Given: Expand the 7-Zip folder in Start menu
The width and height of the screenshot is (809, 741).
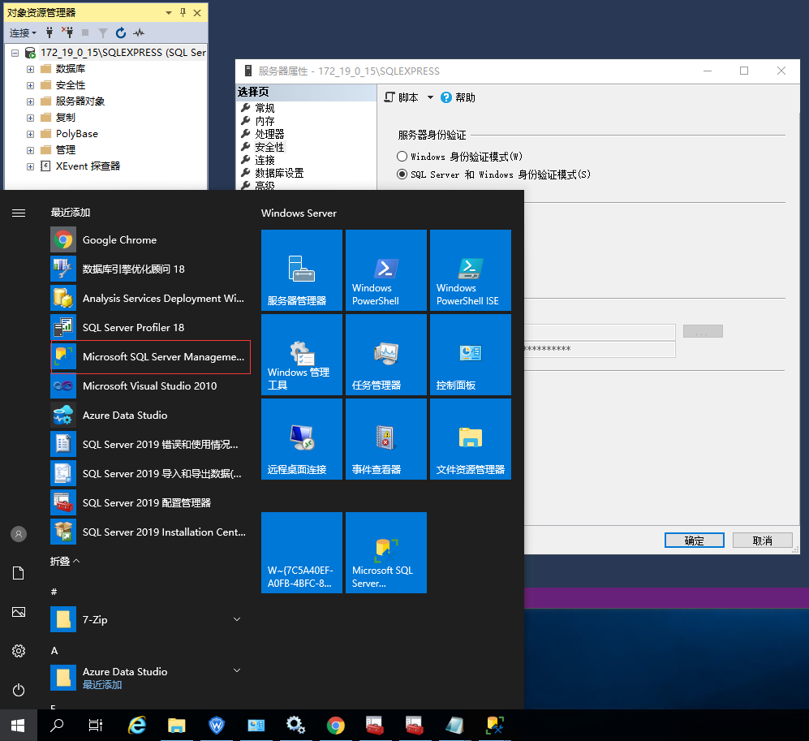Looking at the screenshot, I should click(237, 619).
